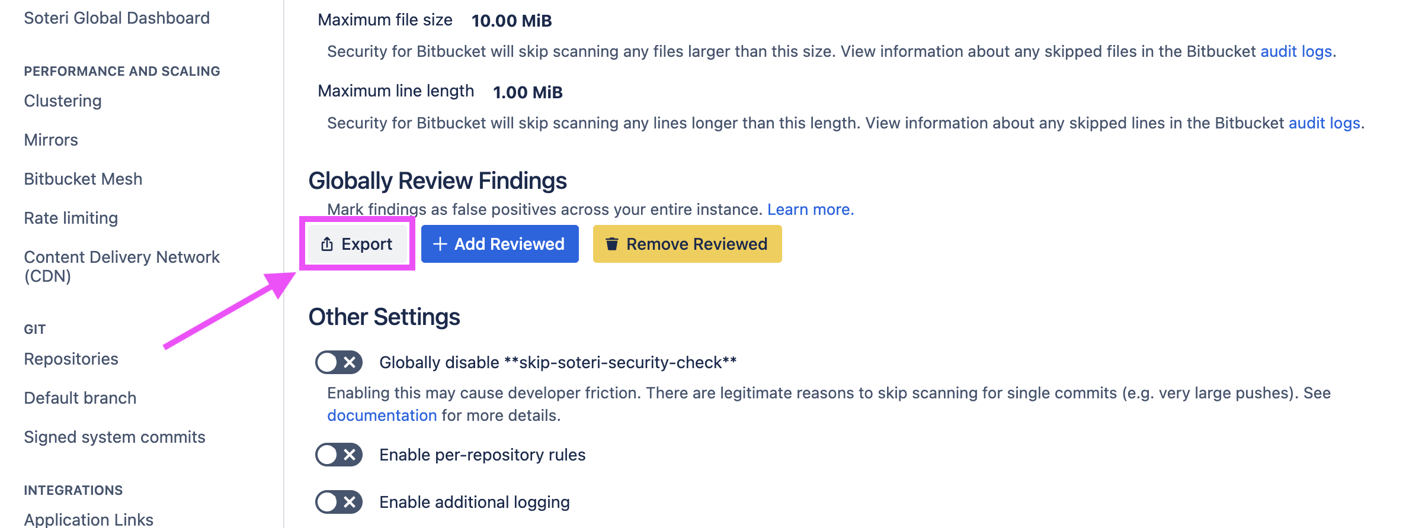Viewport: 1422px width, 528px height.
Task: Open the Mirrors sidebar item
Action: coord(51,140)
